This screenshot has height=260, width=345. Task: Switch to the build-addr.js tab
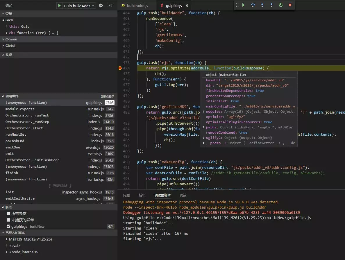[137, 6]
